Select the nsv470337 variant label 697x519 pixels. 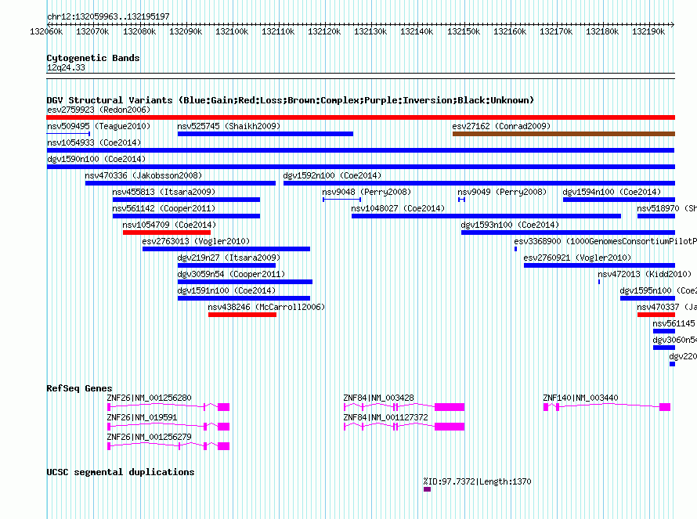666,307
